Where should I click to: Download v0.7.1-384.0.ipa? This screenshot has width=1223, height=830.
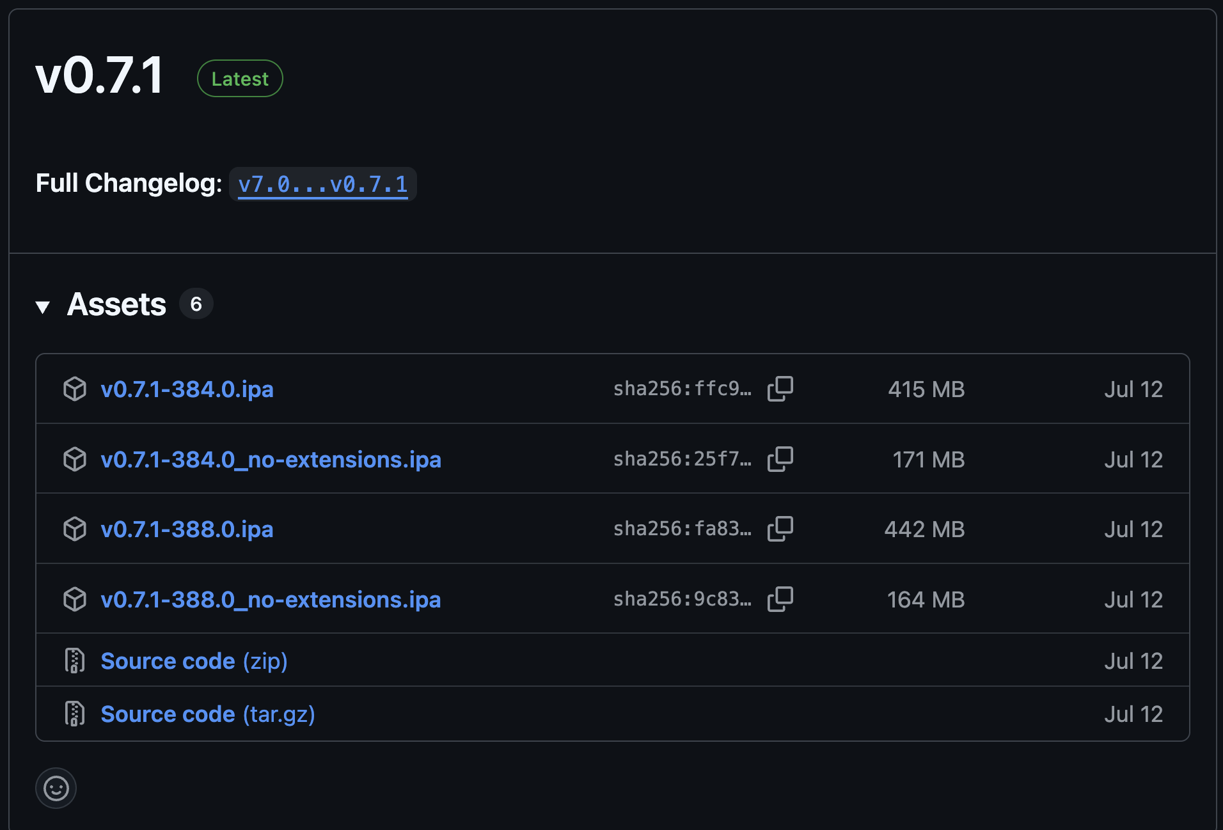pyautogui.click(x=187, y=389)
